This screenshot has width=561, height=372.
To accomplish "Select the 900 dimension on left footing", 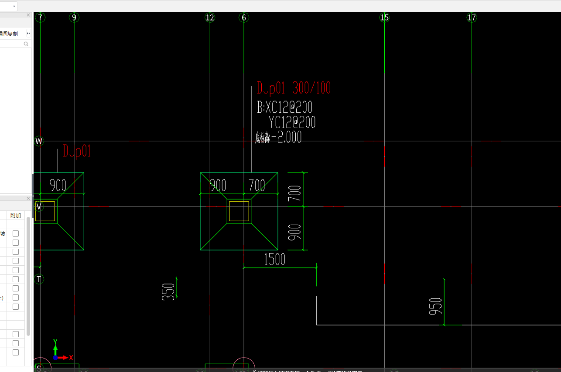I will [x=58, y=186].
